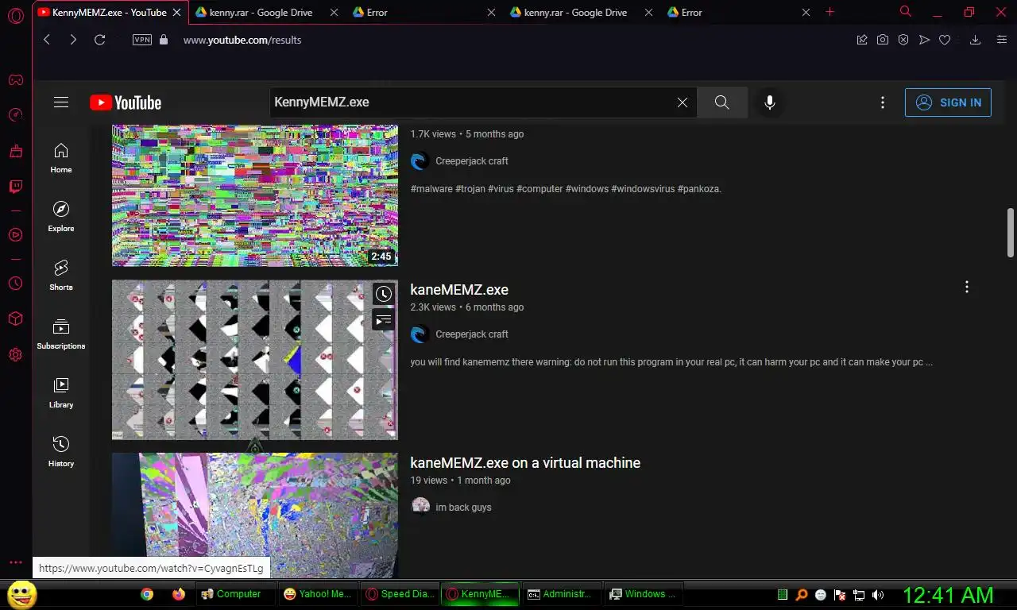Open Library in YouTube sidebar
The width and height of the screenshot is (1017, 610).
tap(61, 393)
